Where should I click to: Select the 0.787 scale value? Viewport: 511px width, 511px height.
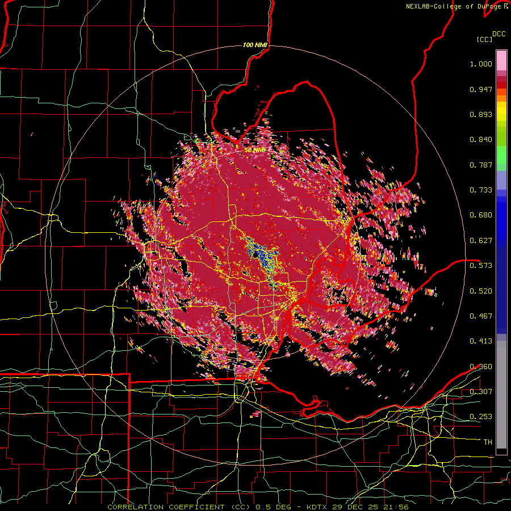point(481,165)
